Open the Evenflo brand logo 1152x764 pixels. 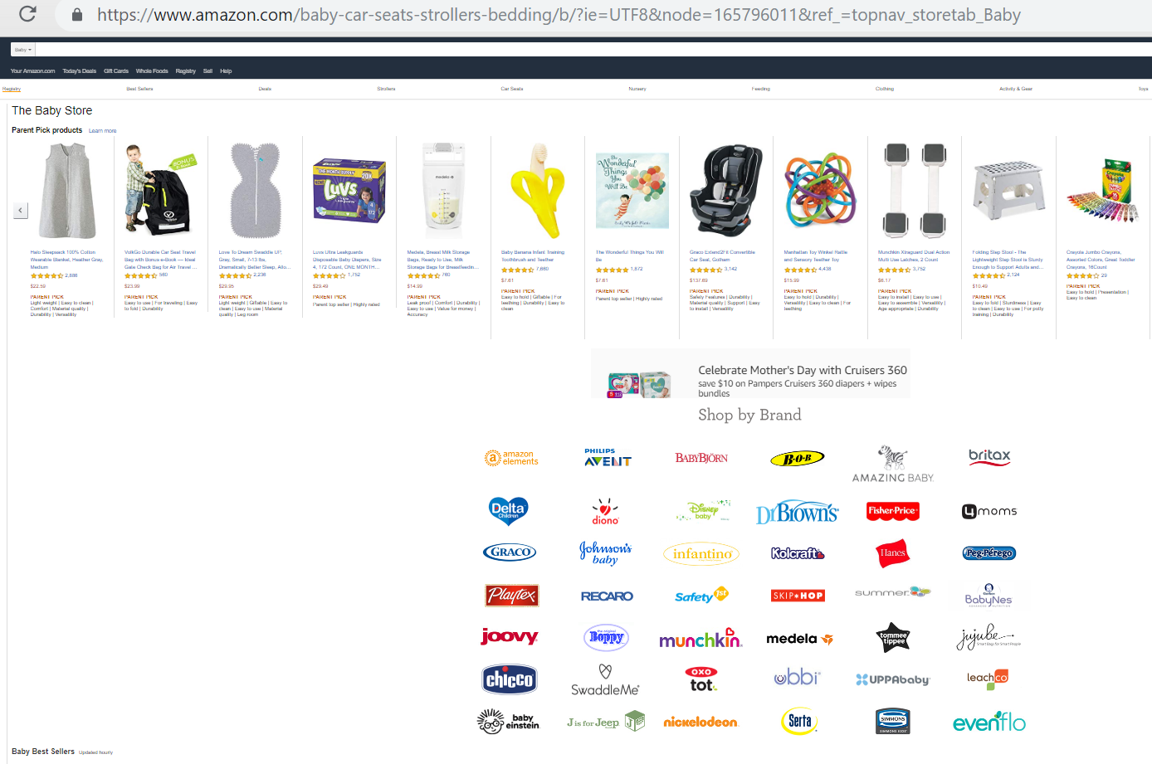[988, 722]
